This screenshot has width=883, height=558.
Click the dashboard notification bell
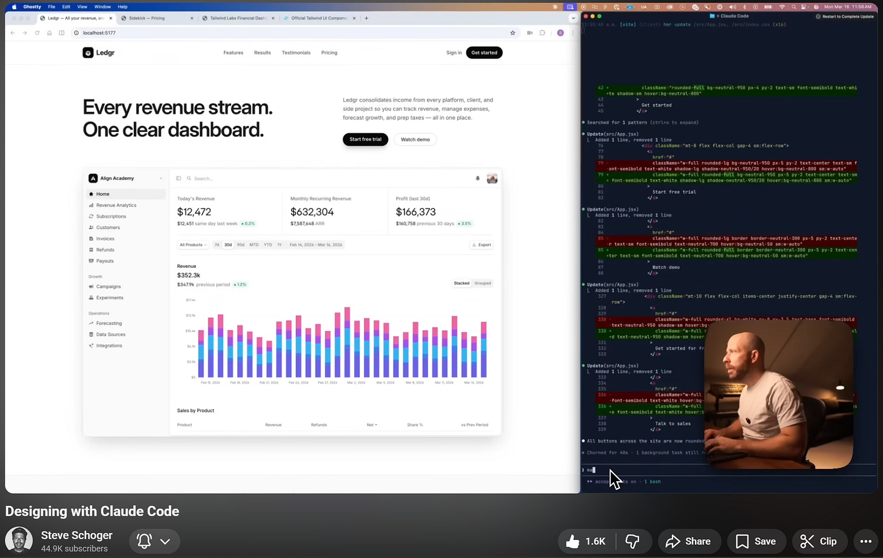click(x=477, y=178)
